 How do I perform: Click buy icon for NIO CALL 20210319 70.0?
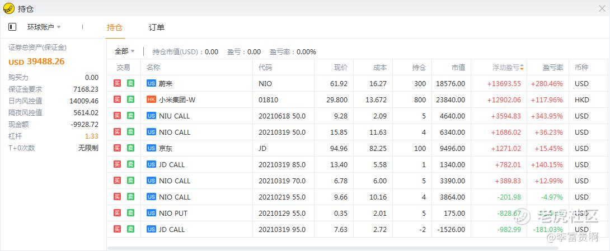[x=117, y=181]
